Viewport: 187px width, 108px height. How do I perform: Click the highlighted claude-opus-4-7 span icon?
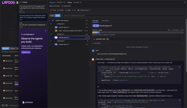coord(56,38)
